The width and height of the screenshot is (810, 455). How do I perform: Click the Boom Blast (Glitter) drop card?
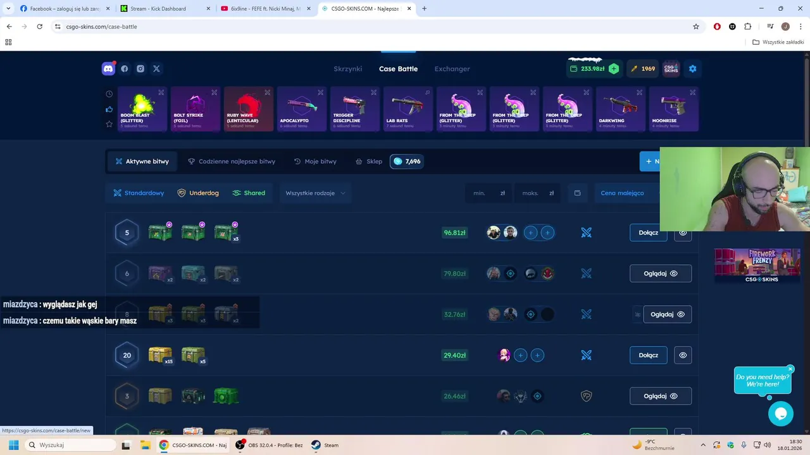click(142, 109)
